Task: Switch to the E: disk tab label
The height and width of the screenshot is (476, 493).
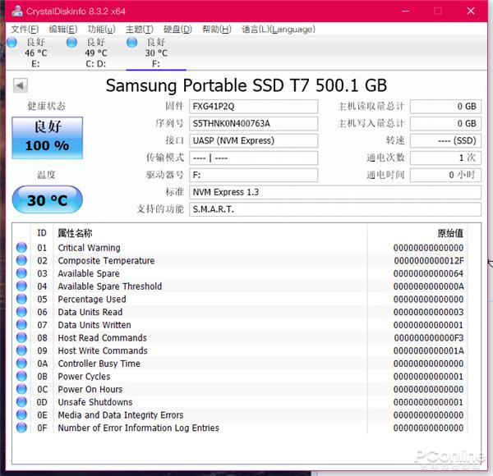Action: [35, 64]
